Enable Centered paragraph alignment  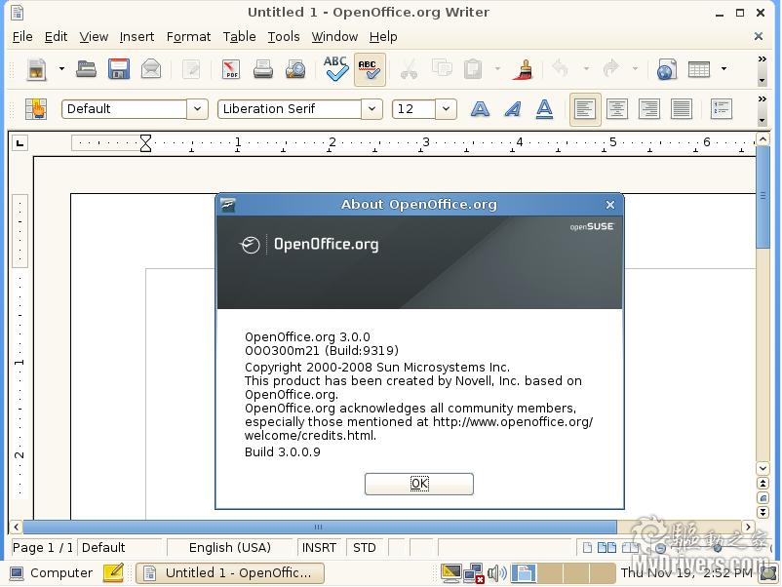tap(617, 109)
